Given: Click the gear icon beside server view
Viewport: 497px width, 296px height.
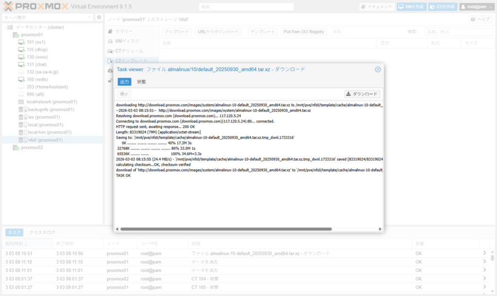Looking at the screenshot, I should coord(99,17).
